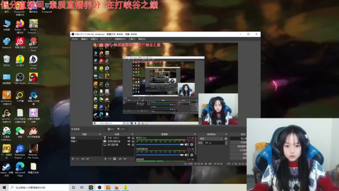Open 视频采集设备 mixer channel settings gear
This screenshot has width=339, height=191.
[x=192, y=155]
